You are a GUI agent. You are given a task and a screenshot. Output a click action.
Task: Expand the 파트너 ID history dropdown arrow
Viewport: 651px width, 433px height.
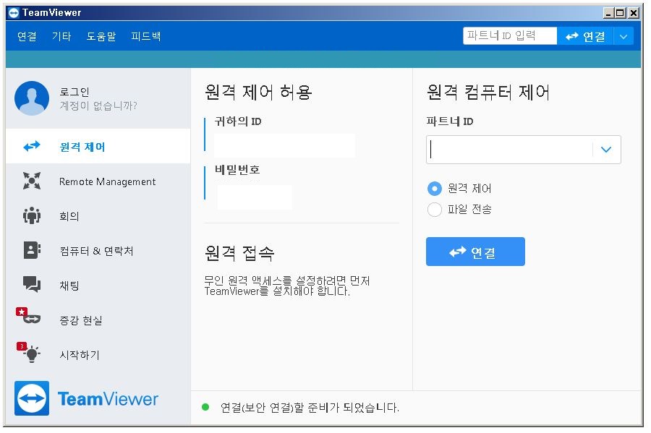pos(606,150)
